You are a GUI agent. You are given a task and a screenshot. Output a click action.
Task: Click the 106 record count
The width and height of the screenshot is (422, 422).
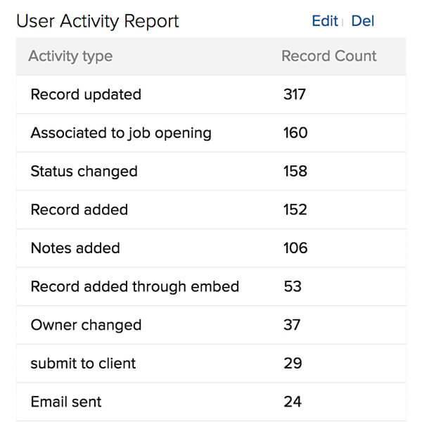coord(295,248)
